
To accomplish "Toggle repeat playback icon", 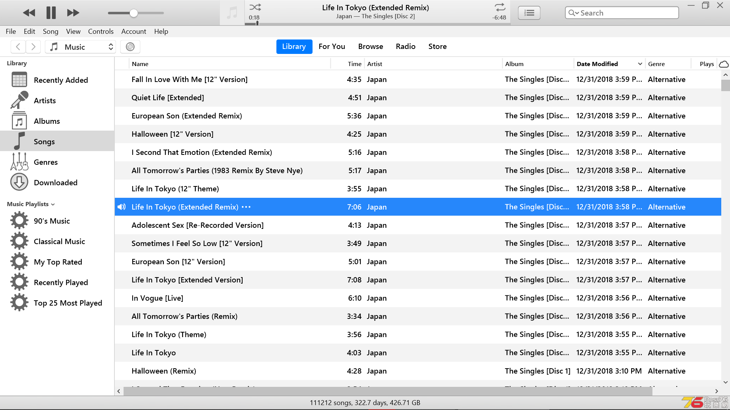I will [x=500, y=7].
